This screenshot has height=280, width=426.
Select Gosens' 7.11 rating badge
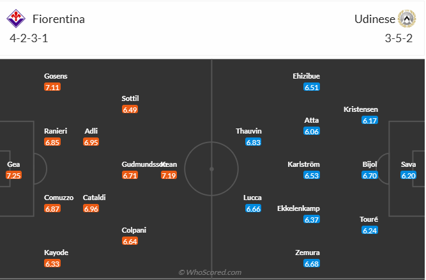coord(52,87)
